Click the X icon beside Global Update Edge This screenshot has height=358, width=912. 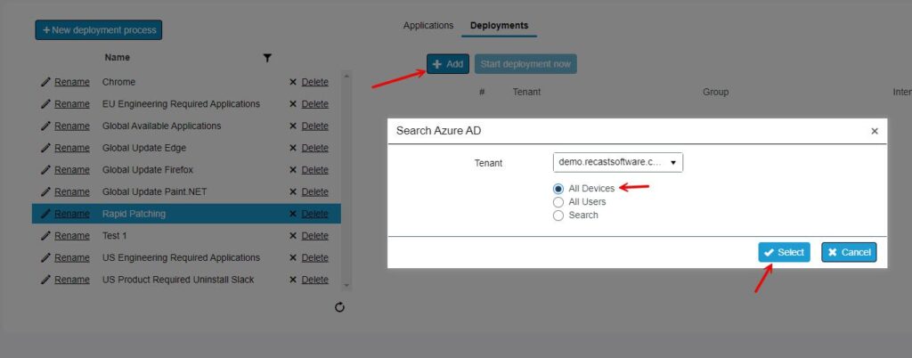click(x=293, y=148)
